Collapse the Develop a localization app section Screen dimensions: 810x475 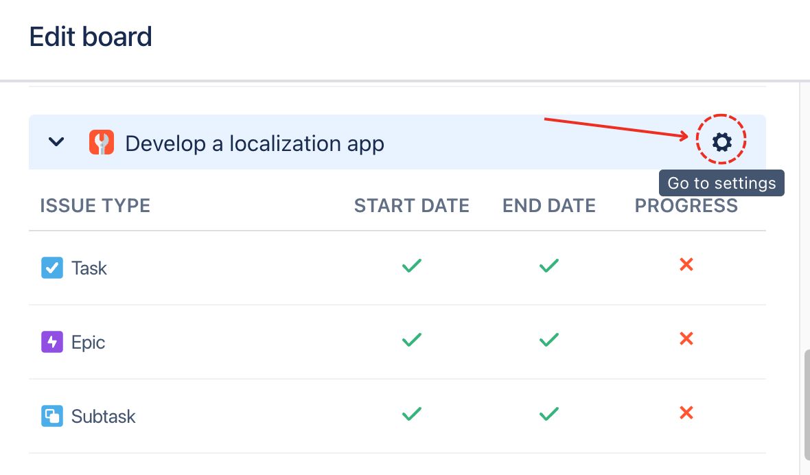[x=56, y=141]
